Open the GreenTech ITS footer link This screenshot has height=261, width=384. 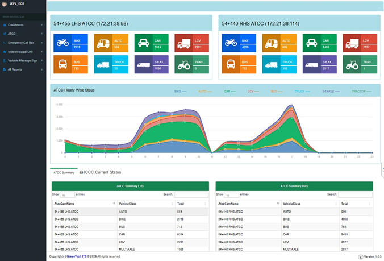tap(78, 256)
